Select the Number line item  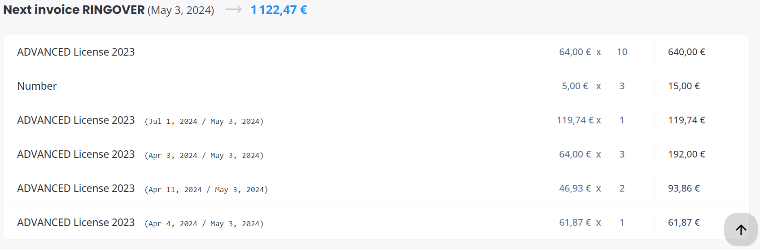[x=376, y=86]
